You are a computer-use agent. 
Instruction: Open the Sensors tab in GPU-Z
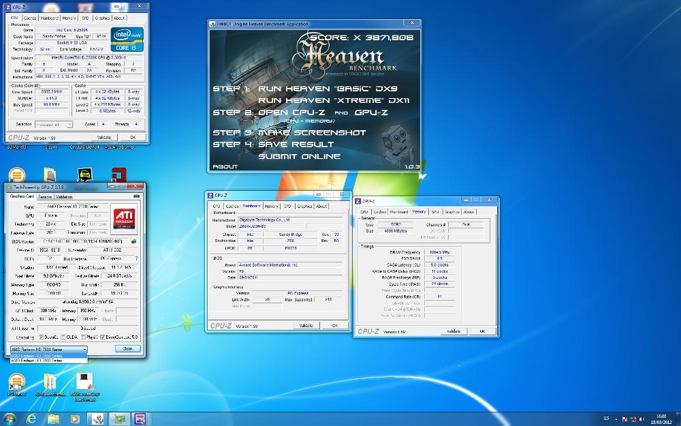pos(45,196)
